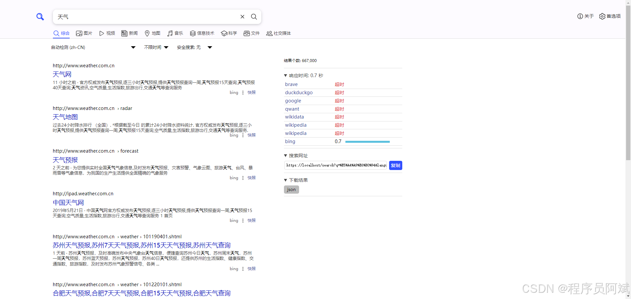
Task: Open 快照 cache link for 苏州天气预报
Action: point(251,269)
